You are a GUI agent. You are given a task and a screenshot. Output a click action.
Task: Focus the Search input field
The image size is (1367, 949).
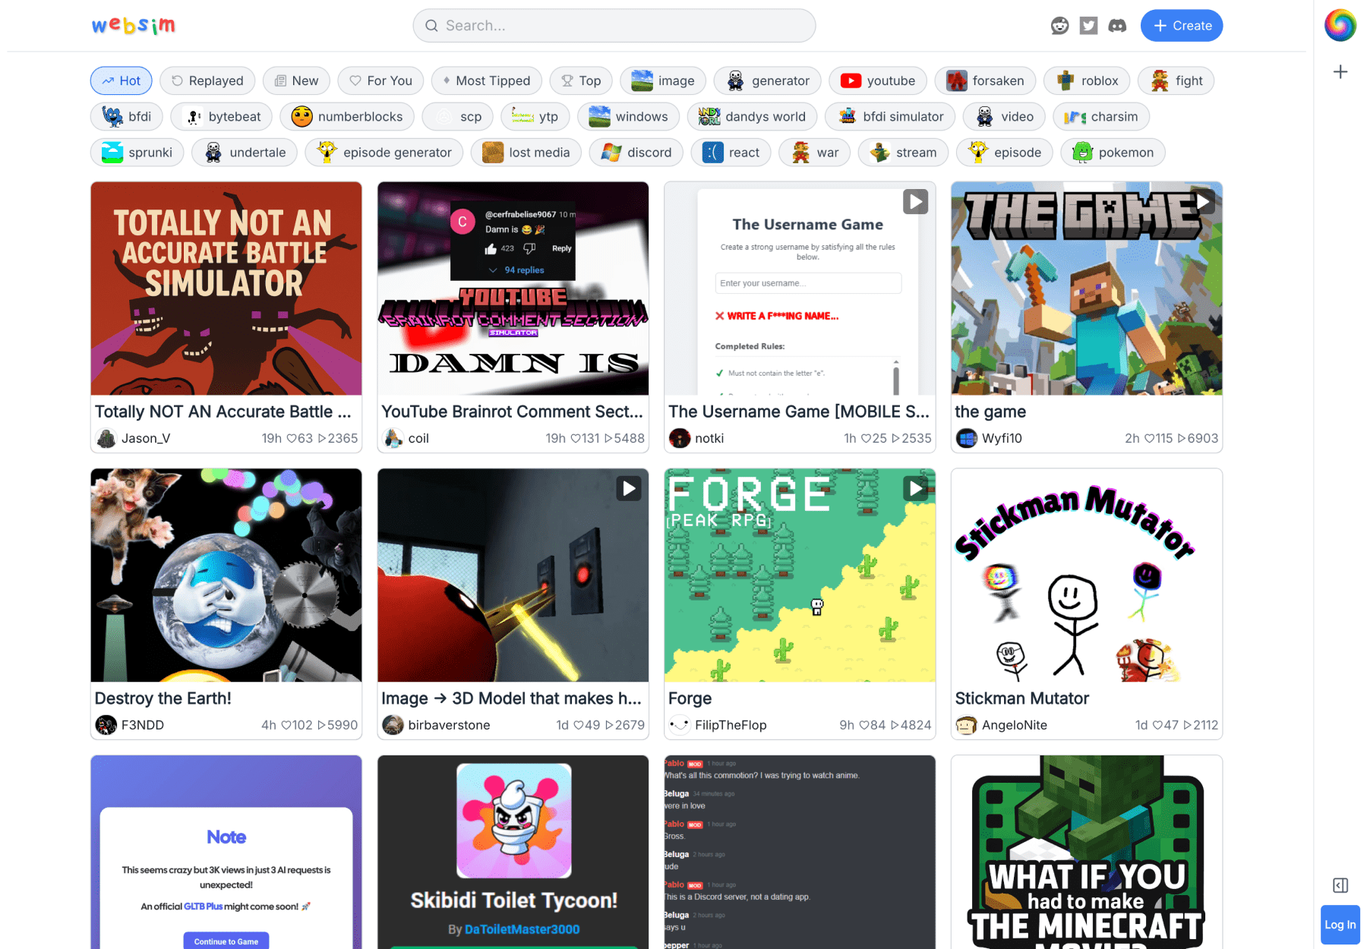tap(614, 26)
